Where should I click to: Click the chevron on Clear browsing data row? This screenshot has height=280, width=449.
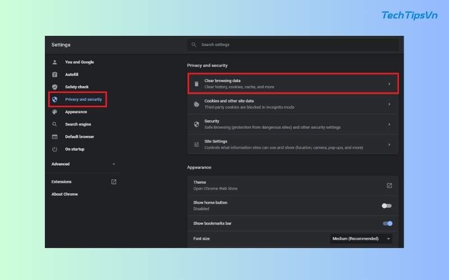[389, 83]
